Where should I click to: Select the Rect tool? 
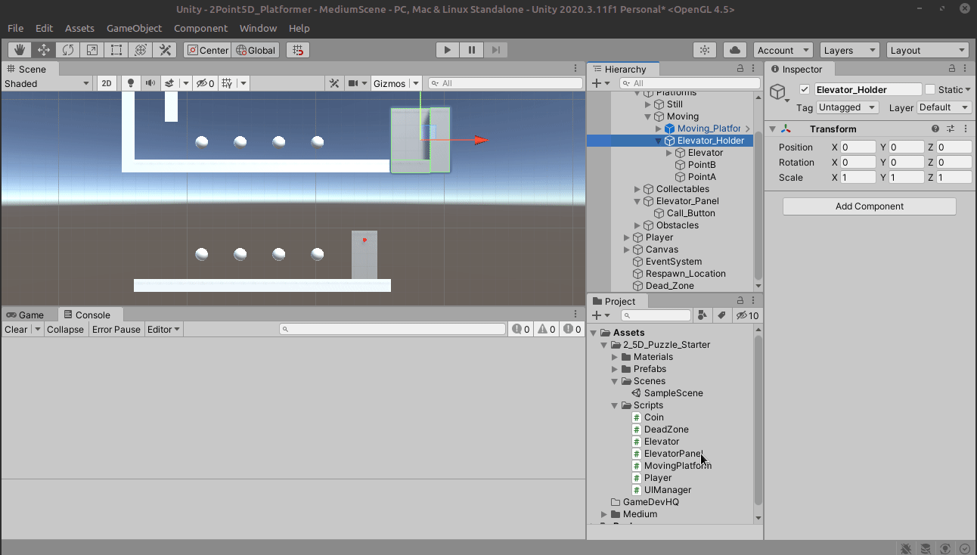116,50
